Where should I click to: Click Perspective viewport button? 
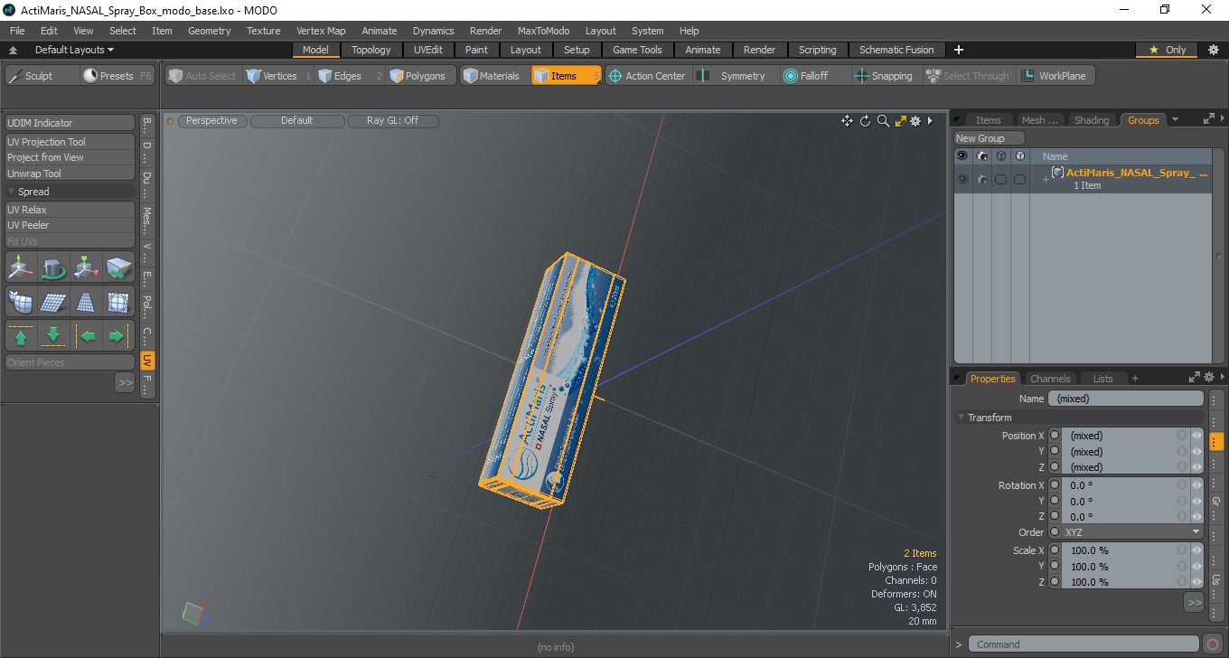click(211, 120)
